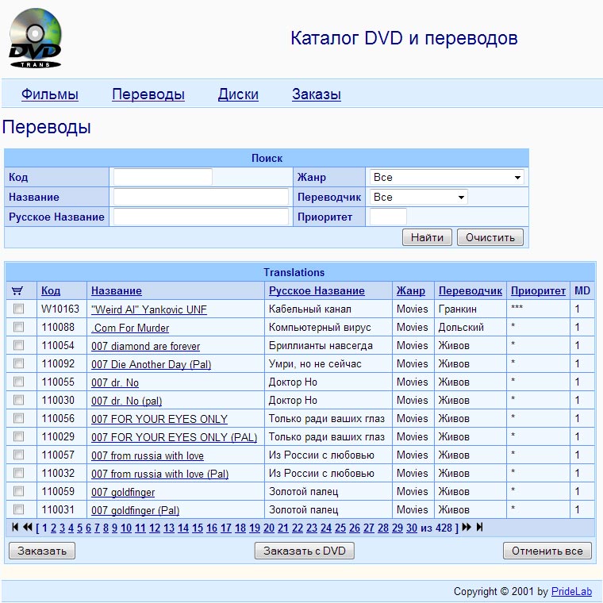Screen dimensions: 603x603
Task: Jump forward with the fast-forward pager arrow
Action: point(467,528)
